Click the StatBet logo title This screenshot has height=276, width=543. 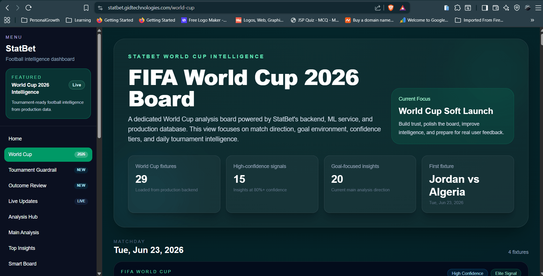click(21, 49)
